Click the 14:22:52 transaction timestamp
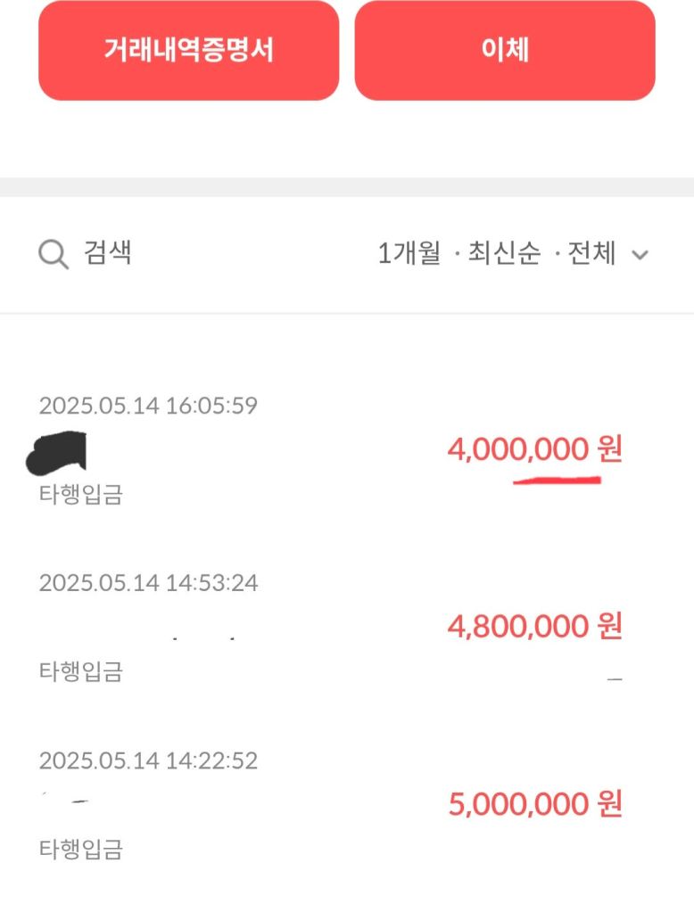Viewport: 694px width, 912px height. (x=148, y=760)
